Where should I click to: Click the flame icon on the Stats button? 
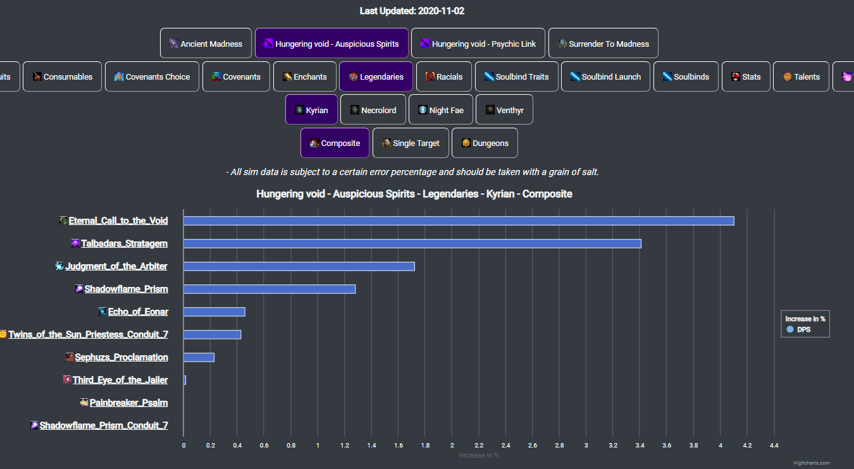point(734,76)
